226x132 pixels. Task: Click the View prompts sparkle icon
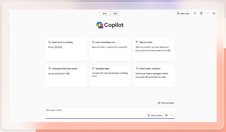(159, 103)
